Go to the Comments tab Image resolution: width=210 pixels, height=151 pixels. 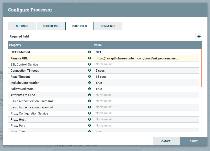point(108,26)
